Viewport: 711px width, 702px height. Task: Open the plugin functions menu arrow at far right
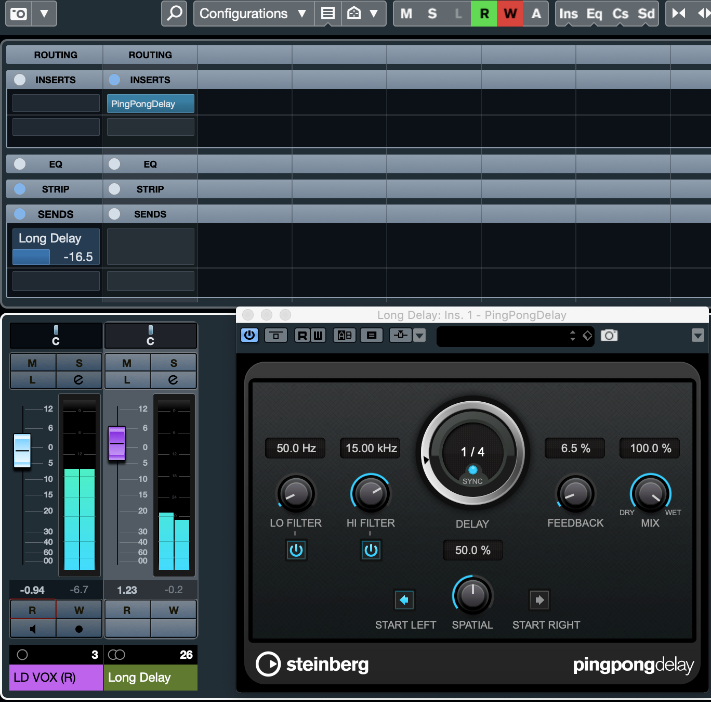(x=697, y=336)
